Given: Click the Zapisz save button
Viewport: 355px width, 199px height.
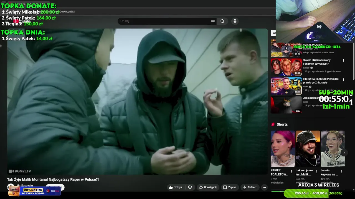Looking at the screenshot, I should tap(230, 187).
